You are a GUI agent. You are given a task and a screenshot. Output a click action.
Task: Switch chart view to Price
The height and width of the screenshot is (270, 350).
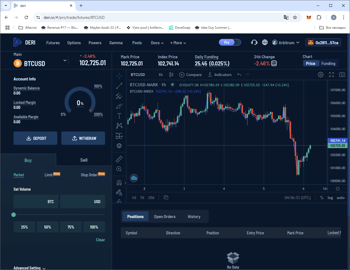click(310, 63)
